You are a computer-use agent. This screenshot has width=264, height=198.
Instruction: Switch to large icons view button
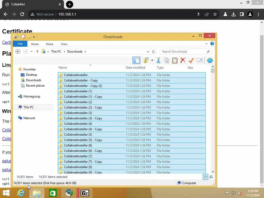click(x=211, y=177)
